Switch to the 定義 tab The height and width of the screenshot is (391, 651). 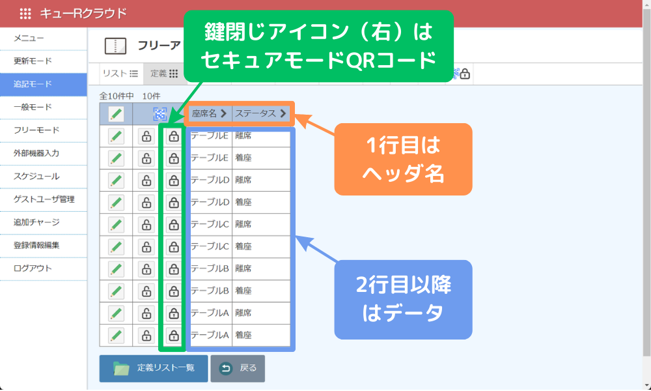pos(164,74)
